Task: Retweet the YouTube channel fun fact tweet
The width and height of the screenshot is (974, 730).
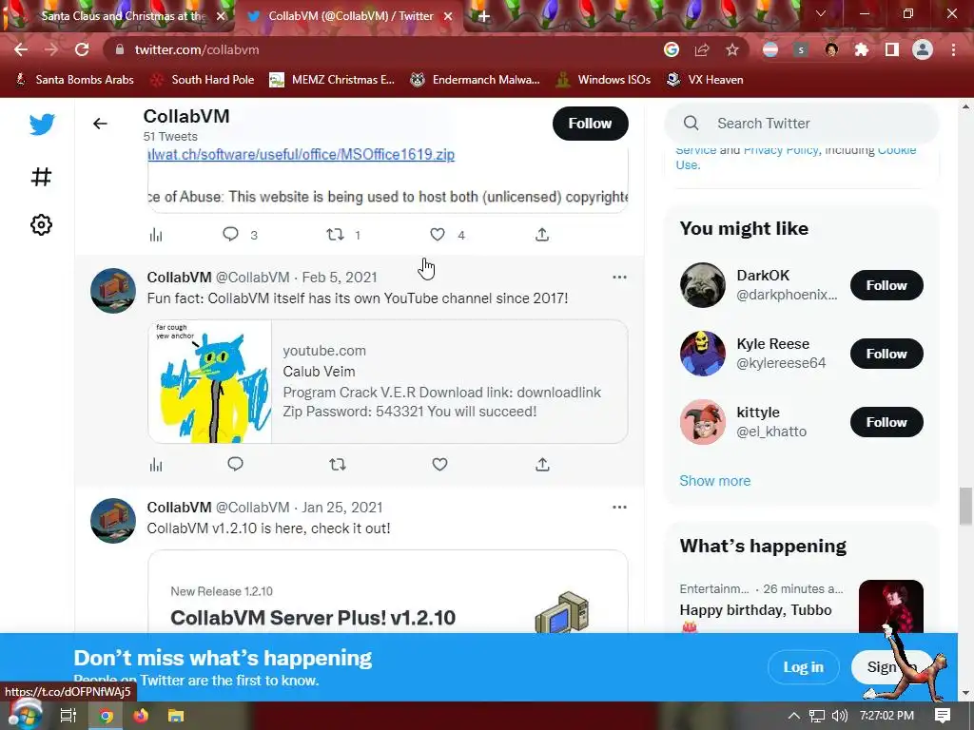Action: [x=338, y=464]
